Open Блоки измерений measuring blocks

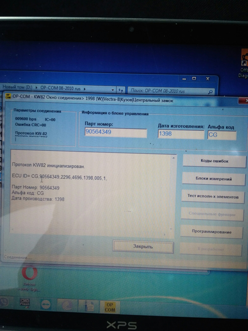coord(214,179)
